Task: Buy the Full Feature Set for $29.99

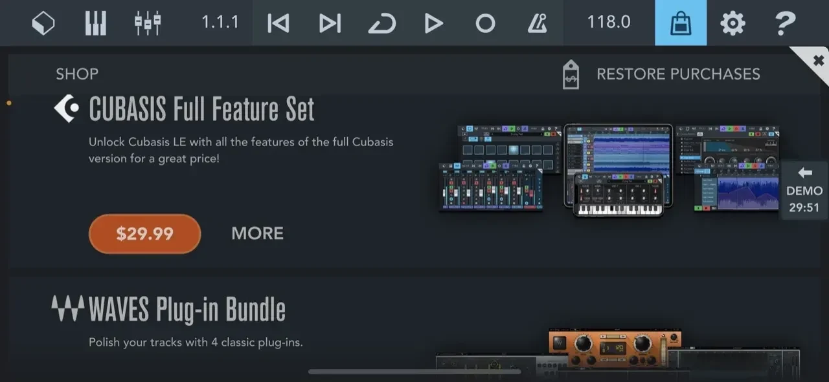Action: click(144, 233)
